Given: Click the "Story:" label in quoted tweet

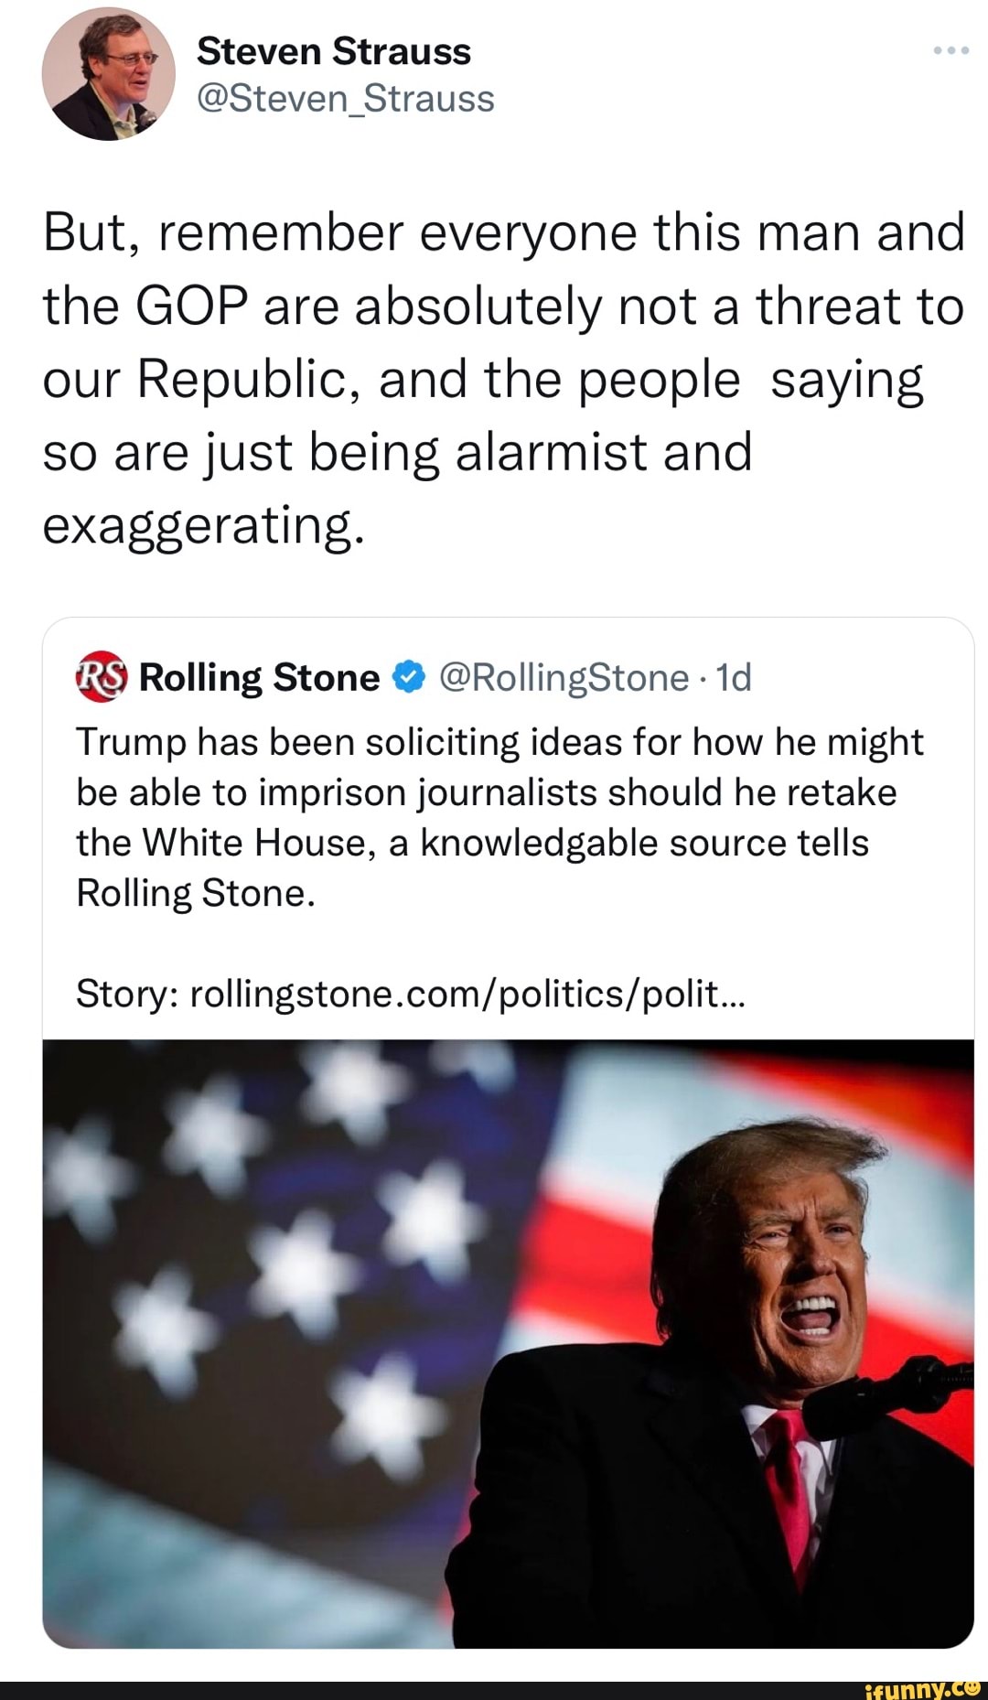Looking at the screenshot, I should pos(127,993).
